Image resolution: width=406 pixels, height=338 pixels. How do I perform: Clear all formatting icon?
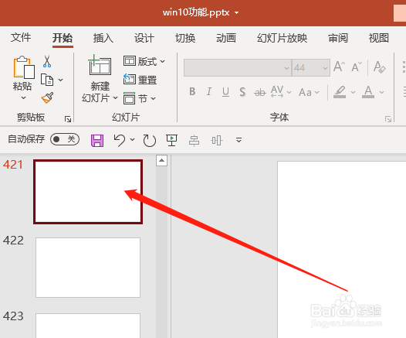click(x=380, y=67)
